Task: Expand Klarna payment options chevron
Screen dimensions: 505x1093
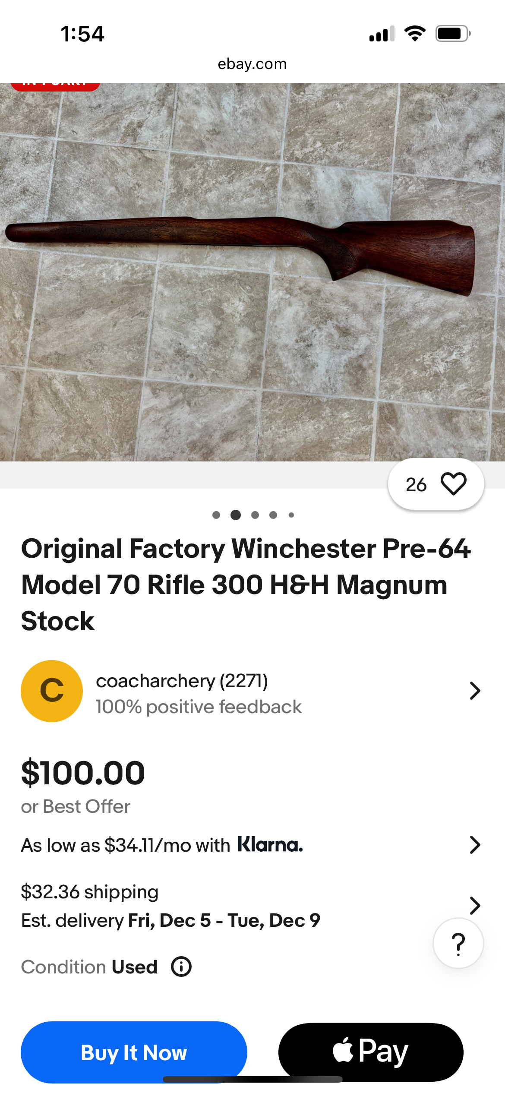Action: [475, 845]
